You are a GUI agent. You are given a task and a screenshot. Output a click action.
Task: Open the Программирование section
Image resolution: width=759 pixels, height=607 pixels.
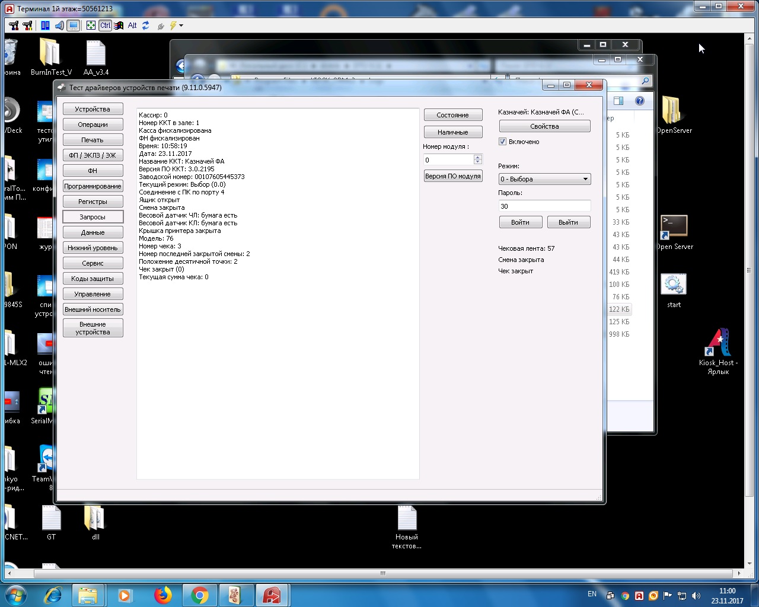point(93,186)
